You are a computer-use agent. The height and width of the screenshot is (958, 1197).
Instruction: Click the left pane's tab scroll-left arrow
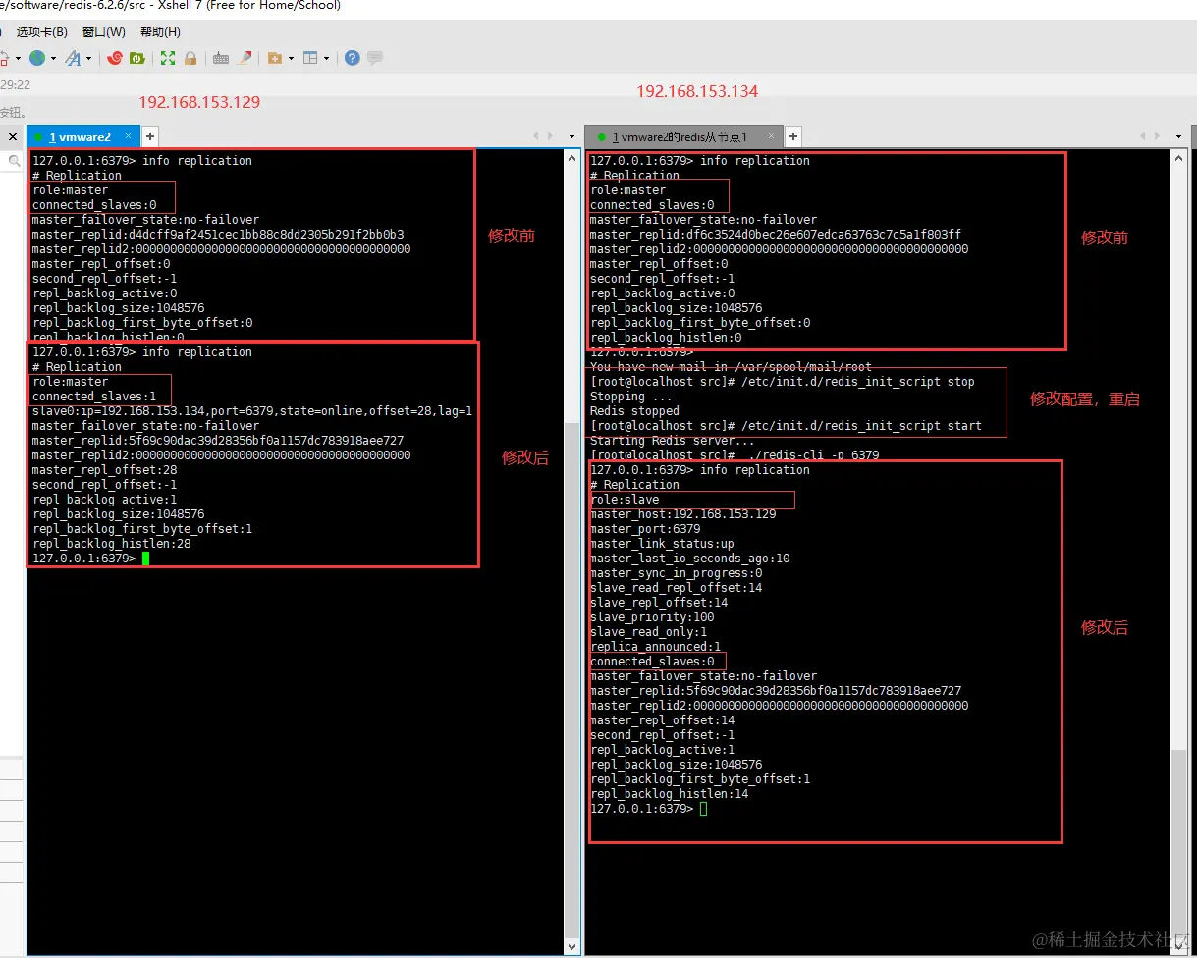click(537, 136)
